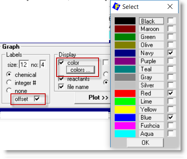This screenshot has width=187, height=159.
Task: Toggle the file name checkbox
Action: 61,87
